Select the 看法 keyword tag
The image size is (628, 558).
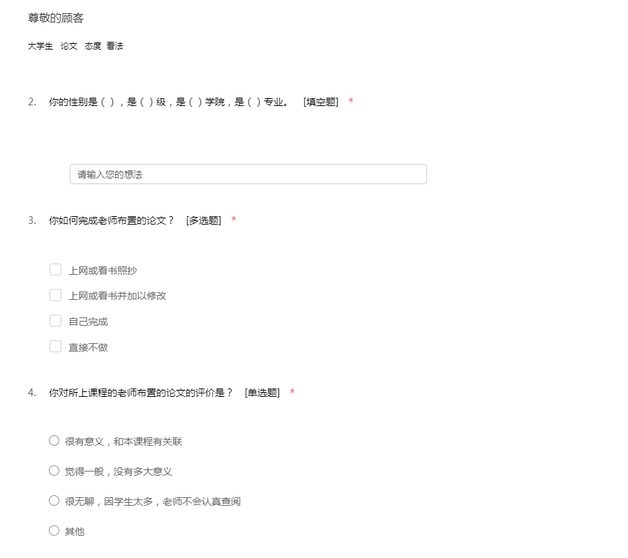click(x=115, y=46)
